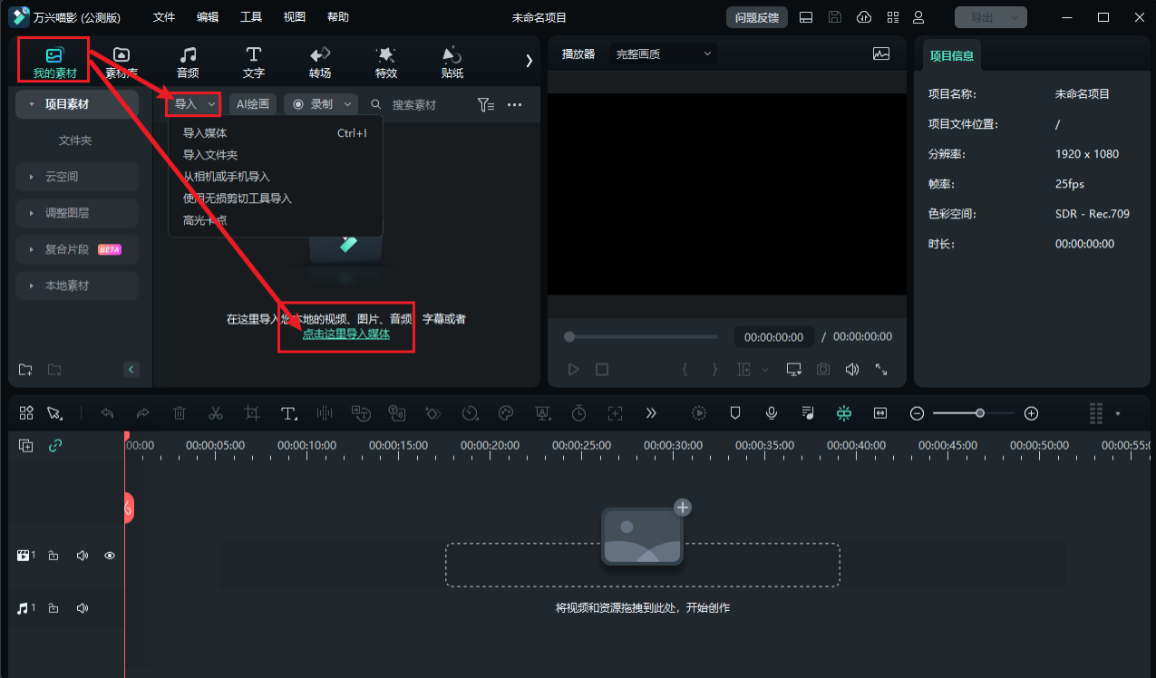Click the timeline zoom slider handle
1156x678 pixels.
[x=980, y=413]
